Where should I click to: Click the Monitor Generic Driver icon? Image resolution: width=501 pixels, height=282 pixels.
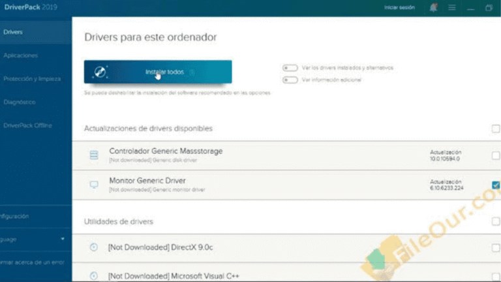[x=94, y=185]
